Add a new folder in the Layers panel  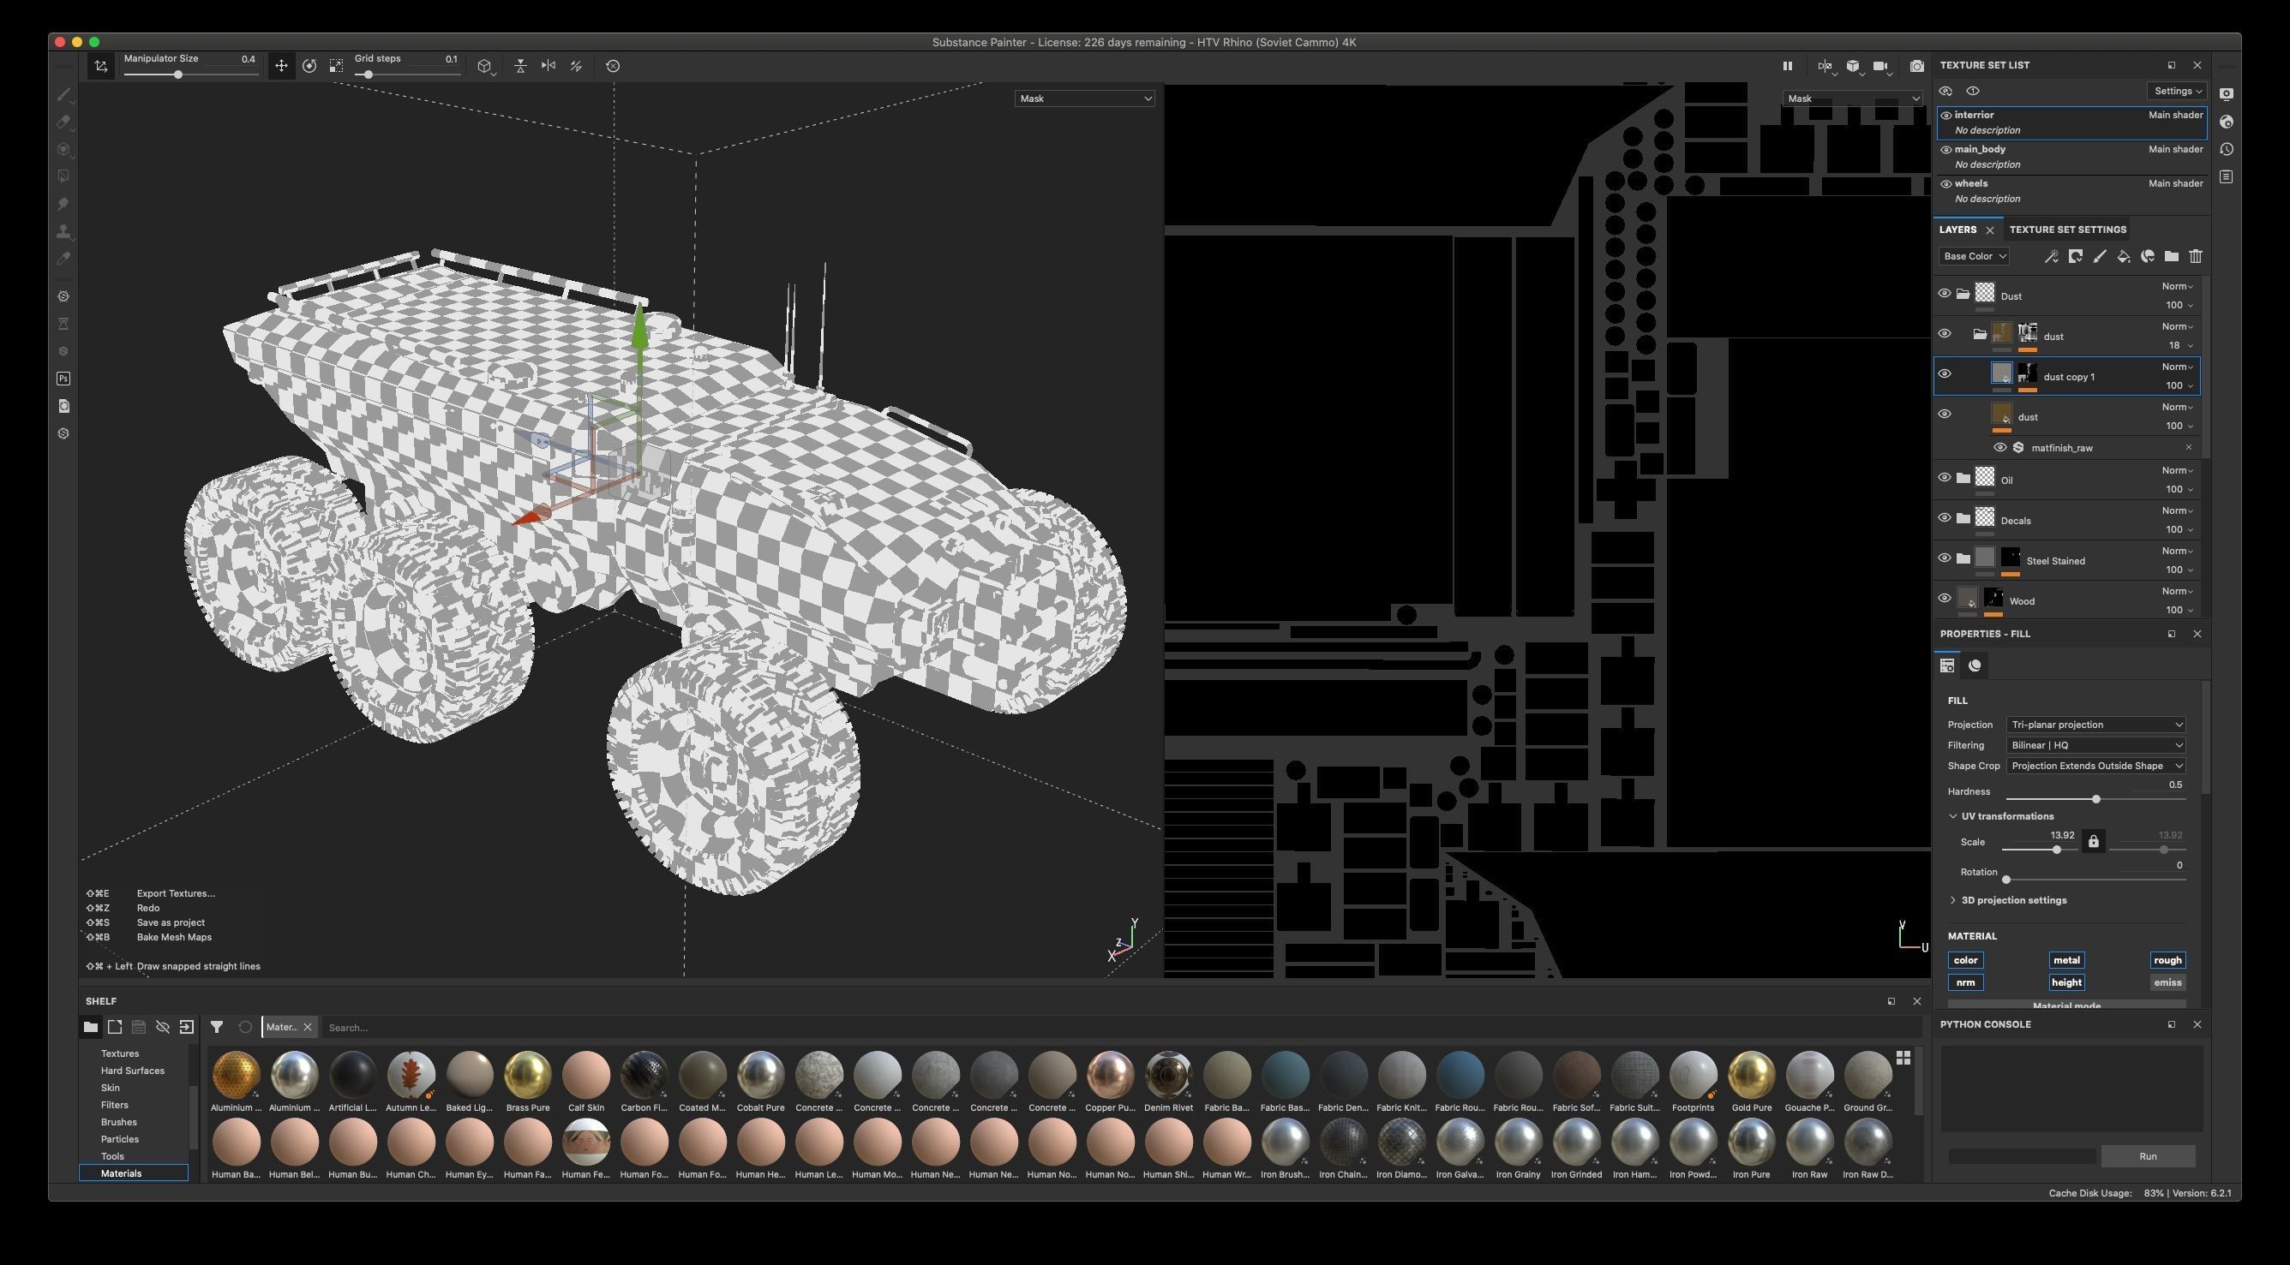(x=2172, y=257)
